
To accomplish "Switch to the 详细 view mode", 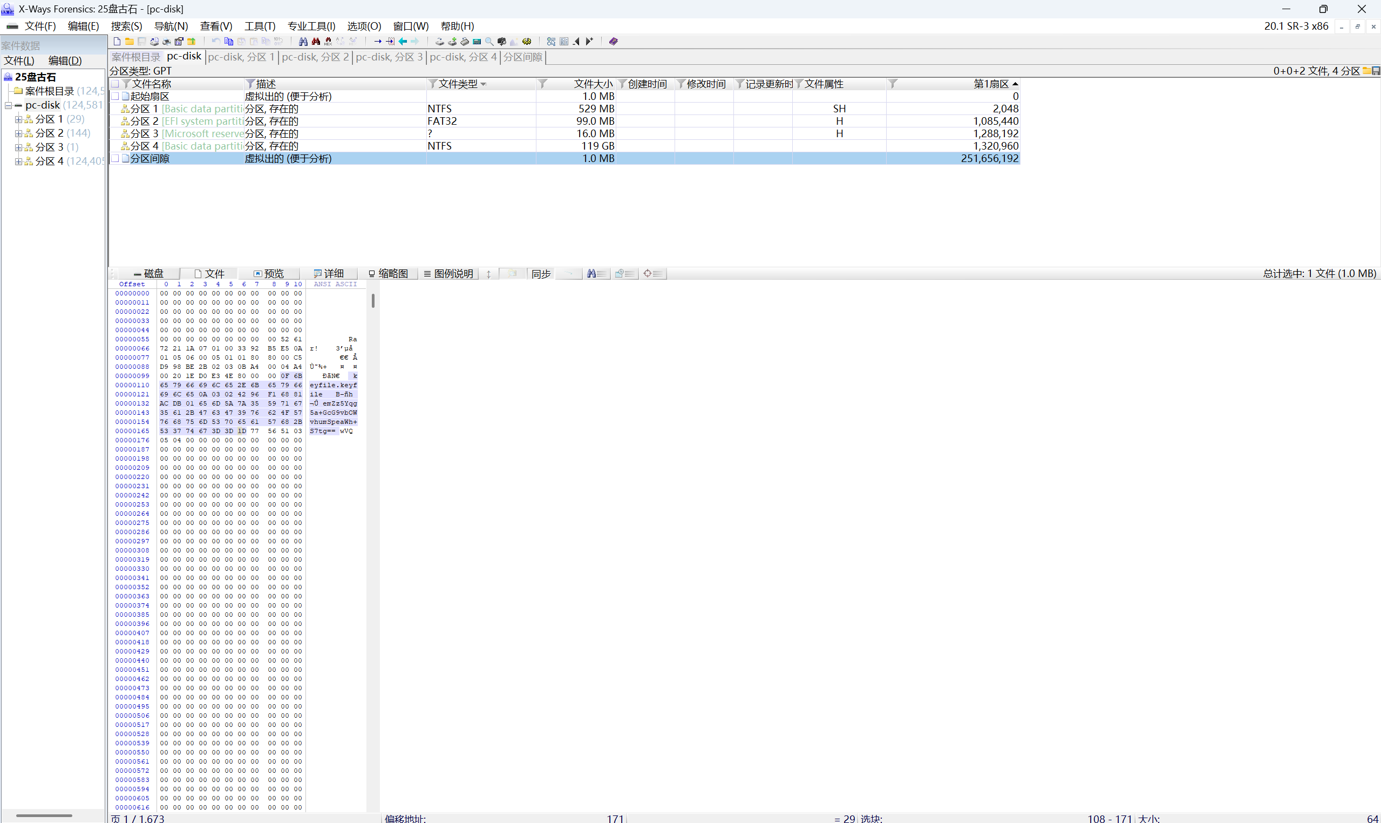I will coord(329,273).
